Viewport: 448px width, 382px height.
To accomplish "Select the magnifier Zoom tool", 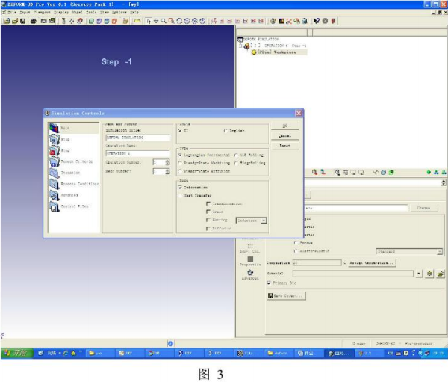I will 164,21.
